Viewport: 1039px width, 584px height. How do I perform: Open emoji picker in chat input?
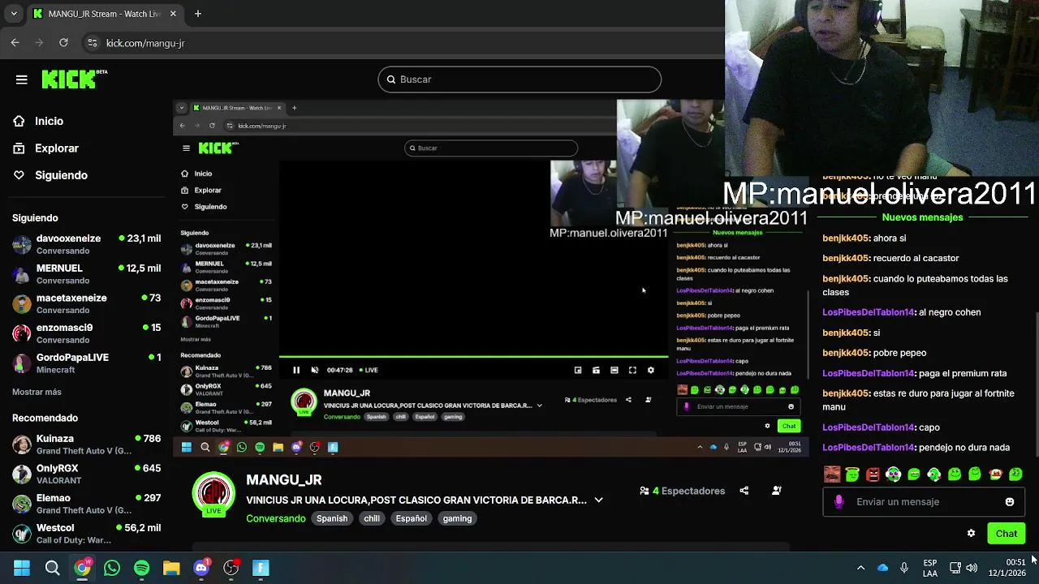pos(1010,502)
